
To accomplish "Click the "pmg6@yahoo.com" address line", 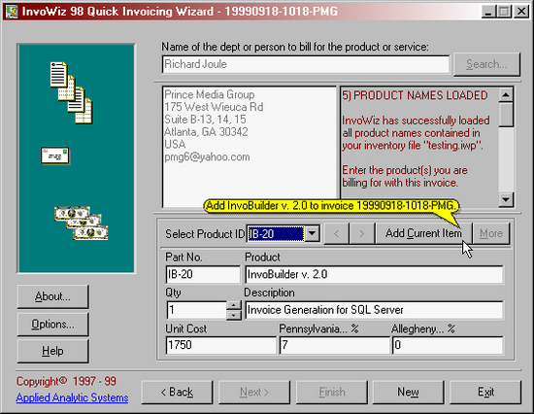I will pyautogui.click(x=207, y=156).
